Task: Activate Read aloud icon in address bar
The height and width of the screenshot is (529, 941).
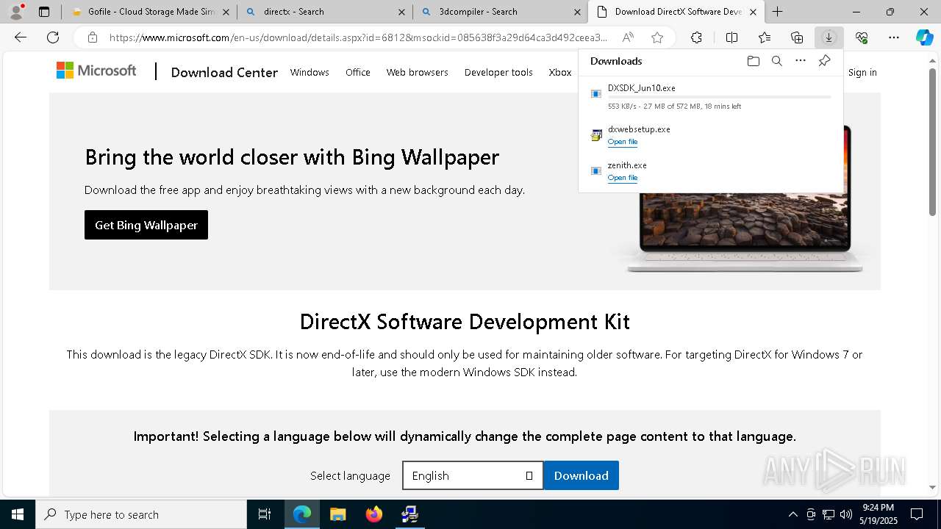Action: coord(628,37)
